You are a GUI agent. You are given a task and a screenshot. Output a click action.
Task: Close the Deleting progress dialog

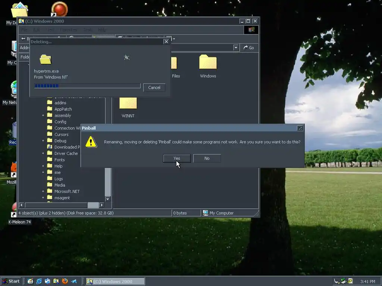[166, 42]
